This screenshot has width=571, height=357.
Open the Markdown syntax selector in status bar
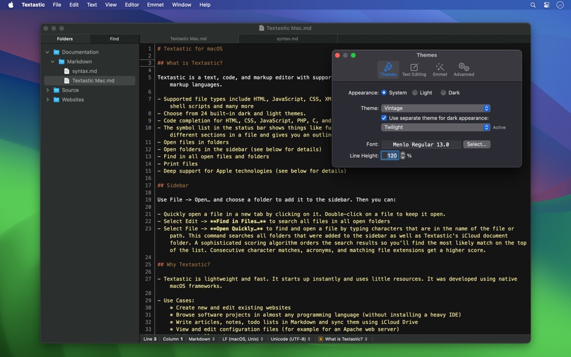point(202,339)
